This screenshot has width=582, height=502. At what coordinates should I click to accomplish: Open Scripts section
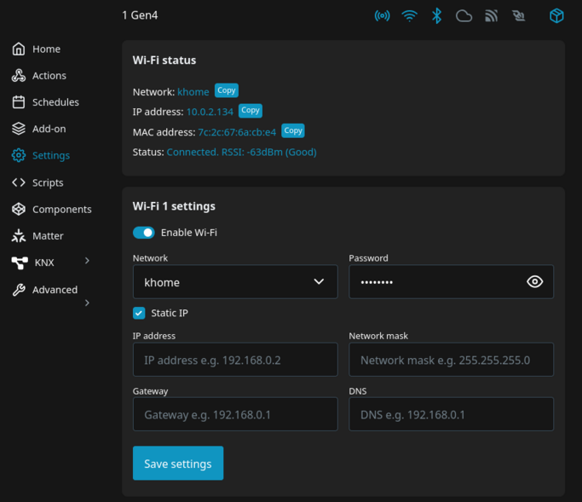(48, 182)
